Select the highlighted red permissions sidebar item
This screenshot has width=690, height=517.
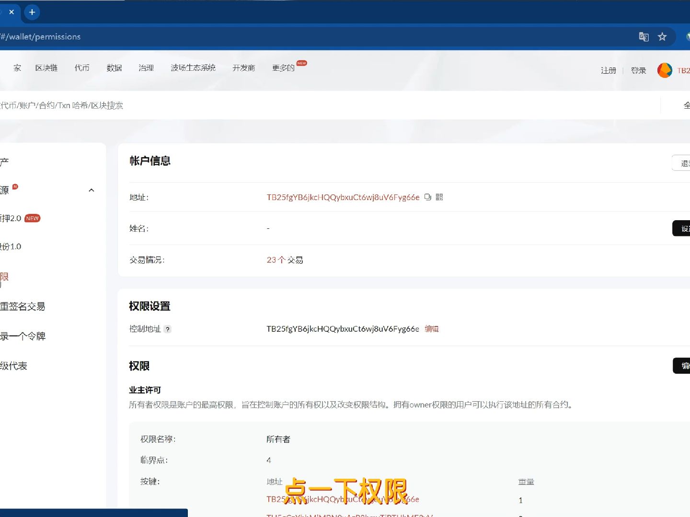click(4, 277)
